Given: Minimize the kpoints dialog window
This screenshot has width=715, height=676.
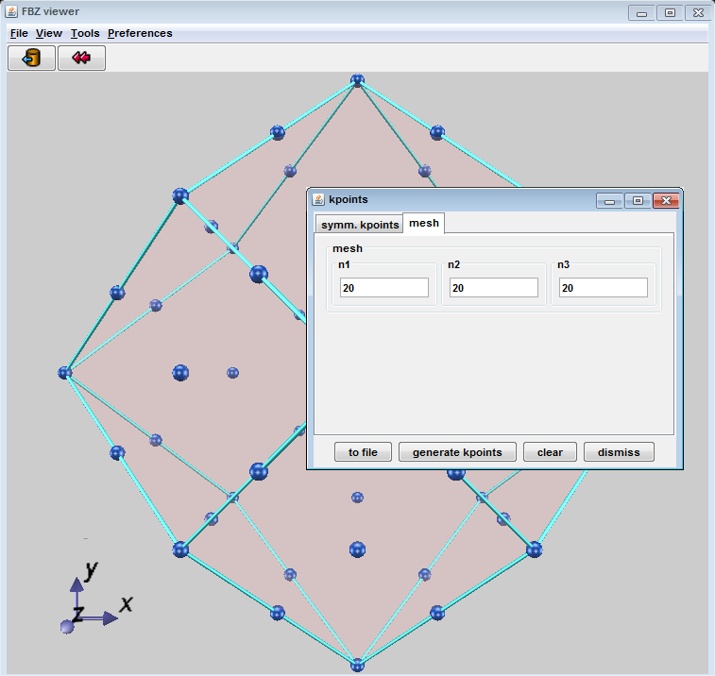Looking at the screenshot, I should pyautogui.click(x=610, y=200).
